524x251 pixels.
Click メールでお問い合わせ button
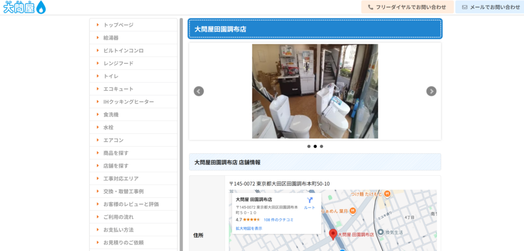490,7
